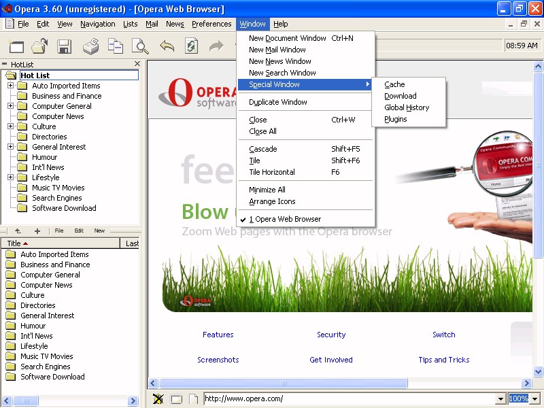Choose Duplicate Window menu item
This screenshot has height=408, width=544.
[305, 102]
